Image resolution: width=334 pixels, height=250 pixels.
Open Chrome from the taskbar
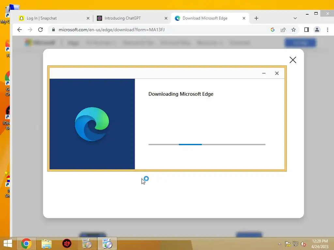click(26, 243)
